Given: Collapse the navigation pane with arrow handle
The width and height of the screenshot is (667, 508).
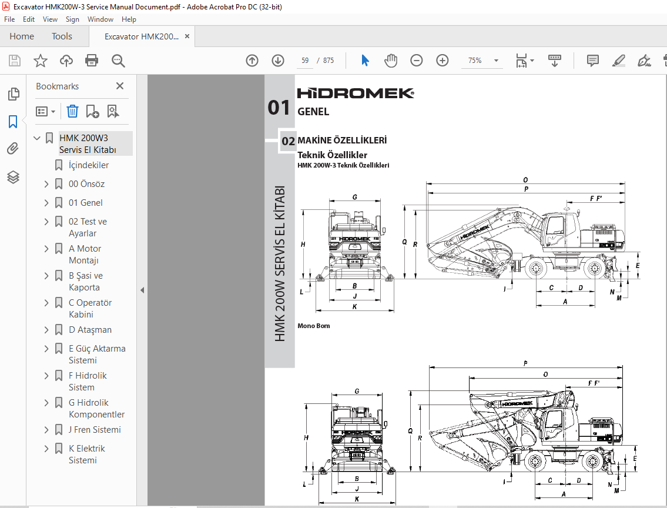Looking at the screenshot, I should [142, 290].
